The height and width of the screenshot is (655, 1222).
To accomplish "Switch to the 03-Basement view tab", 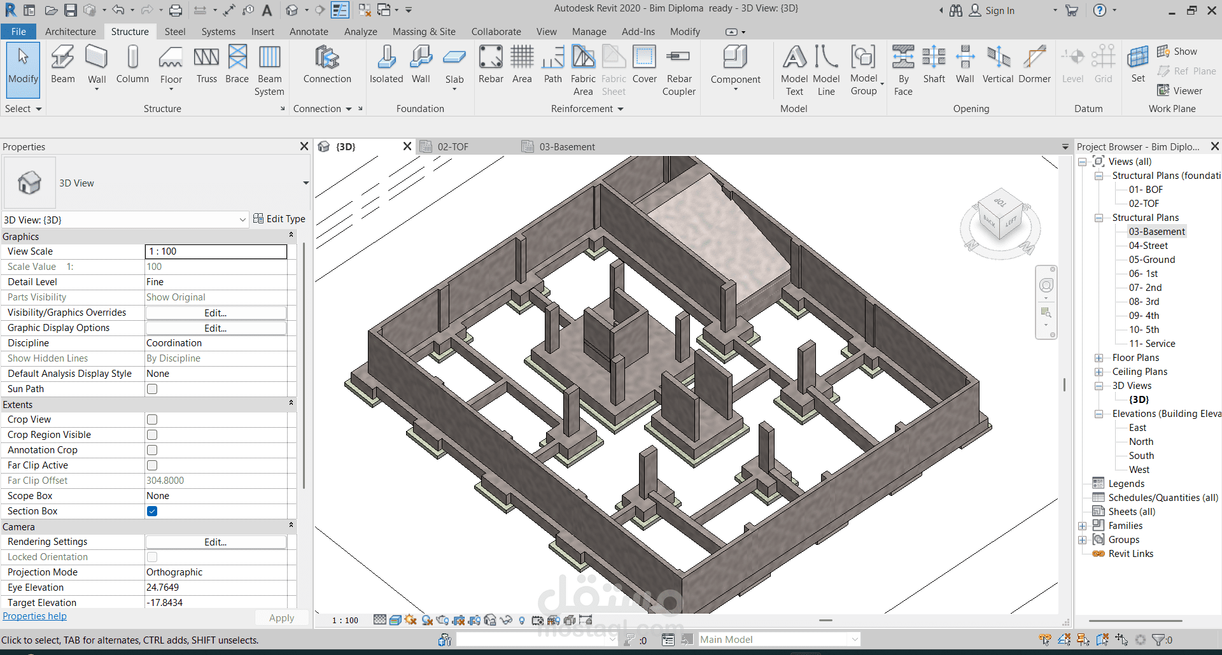I will (566, 147).
